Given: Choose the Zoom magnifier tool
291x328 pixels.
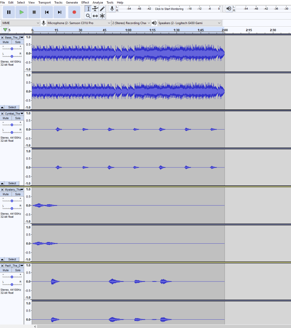Looking at the screenshot, I should click(88, 16).
